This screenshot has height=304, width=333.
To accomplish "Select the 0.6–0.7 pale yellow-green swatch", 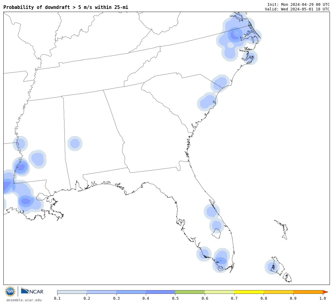I will pos(220,292).
